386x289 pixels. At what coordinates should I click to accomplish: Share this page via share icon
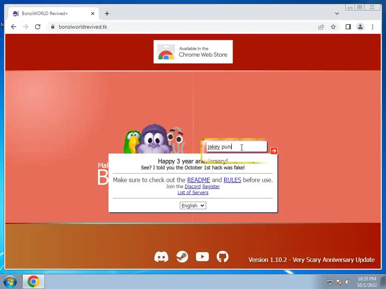click(x=321, y=27)
